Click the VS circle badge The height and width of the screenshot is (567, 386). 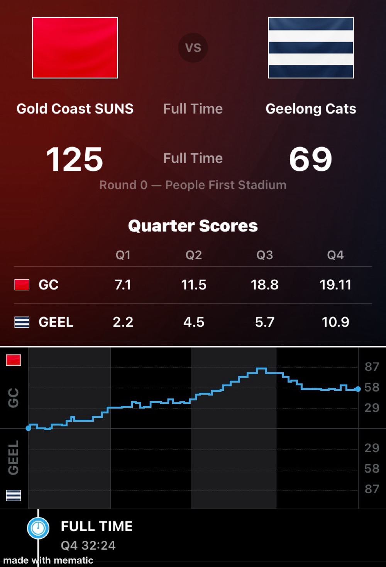coord(193,48)
